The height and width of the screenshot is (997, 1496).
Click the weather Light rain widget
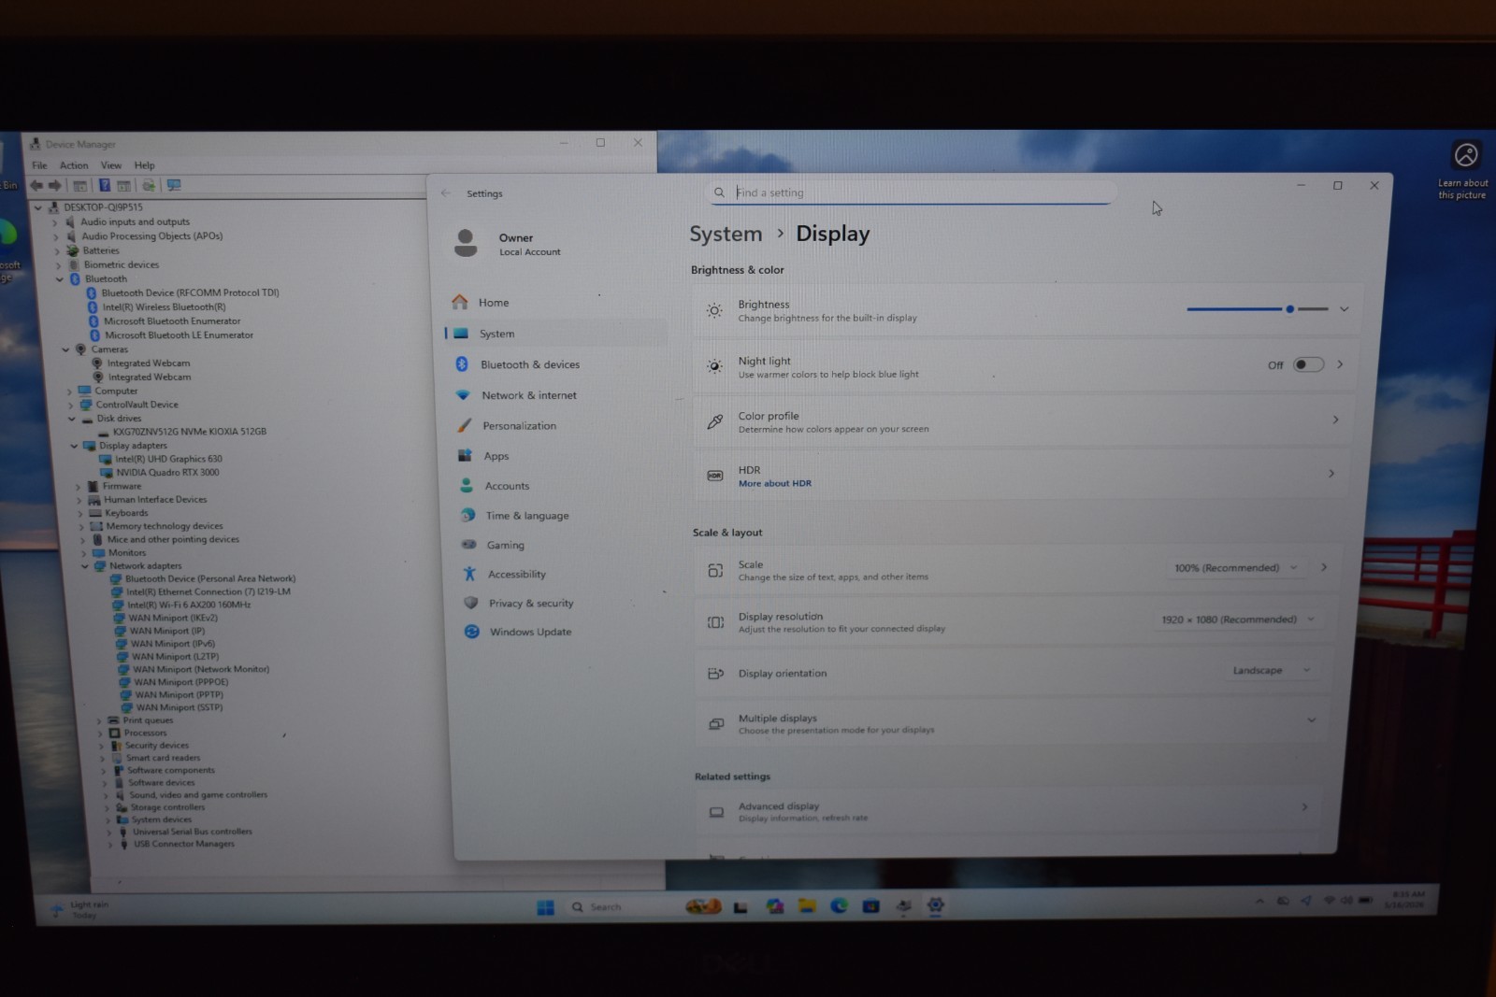pyautogui.click(x=79, y=909)
